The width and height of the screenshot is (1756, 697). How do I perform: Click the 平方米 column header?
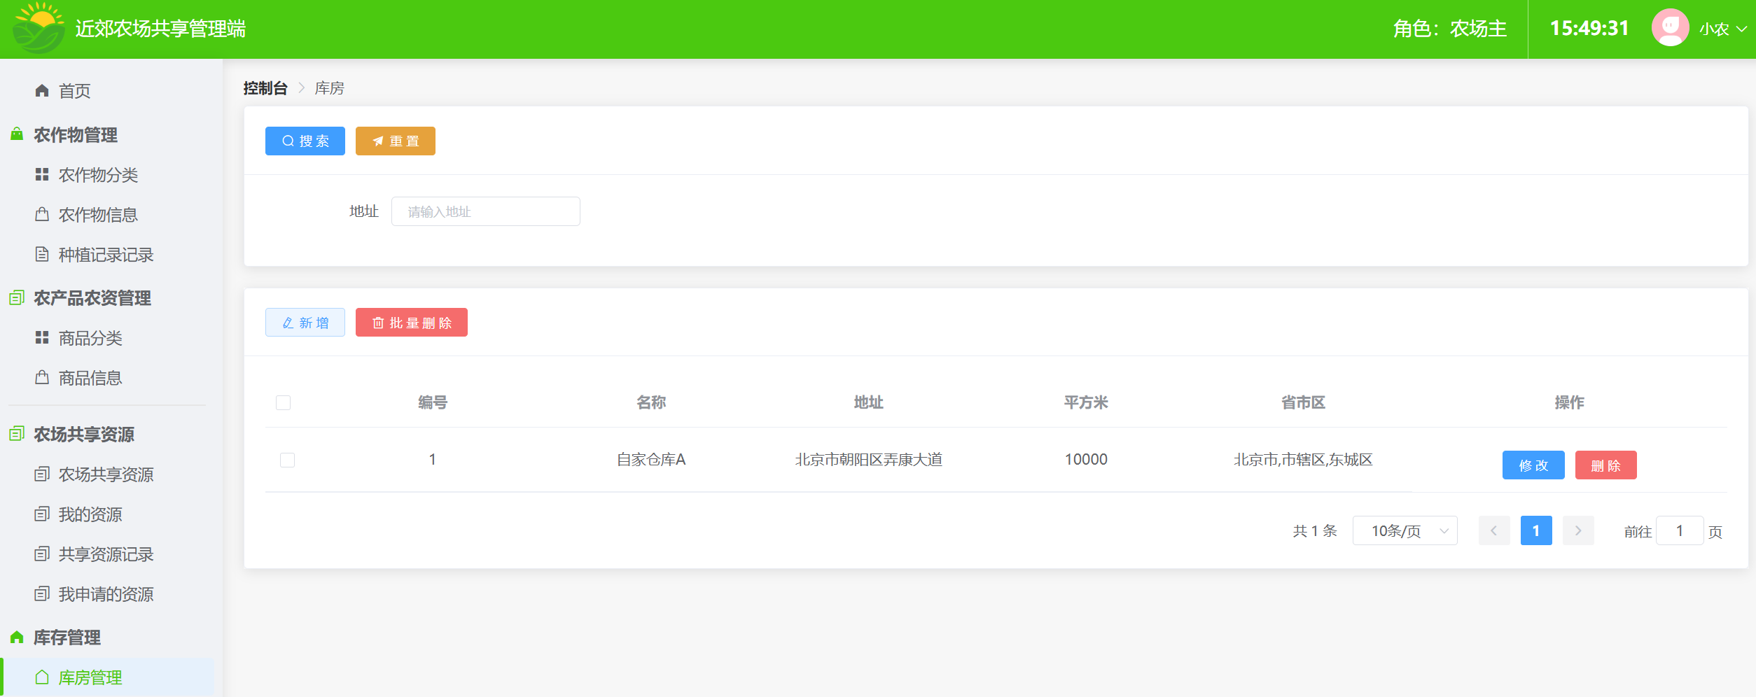1086,402
